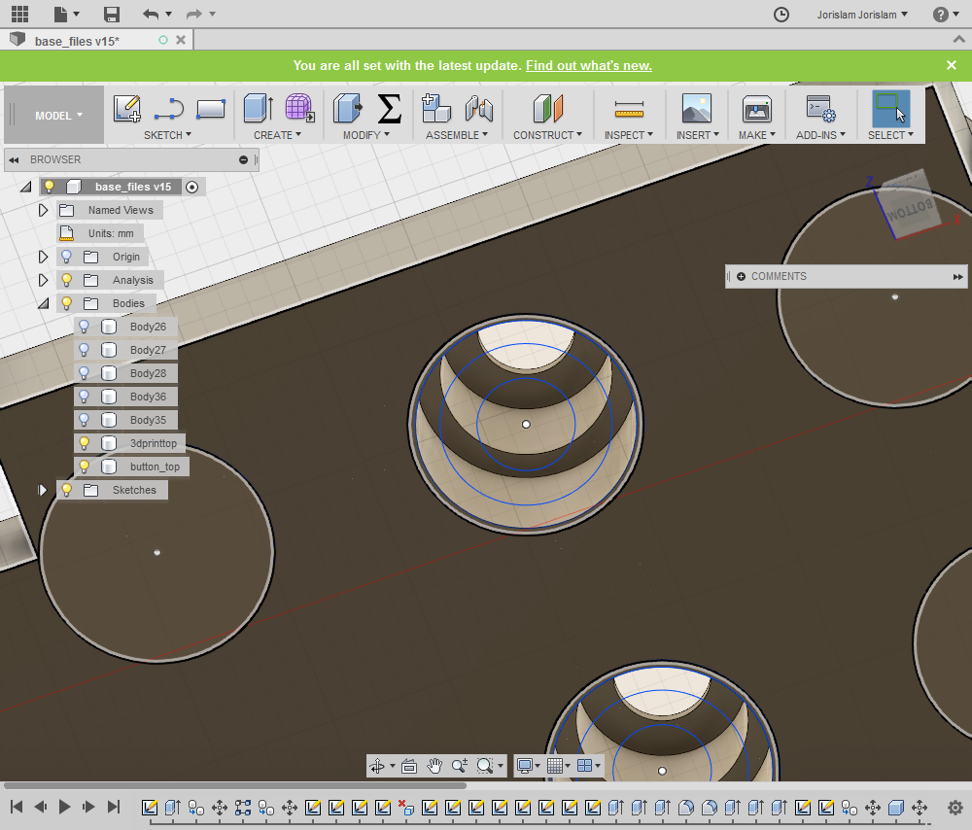Click the 3D Print make icon
The width and height of the screenshot is (972, 830).
click(x=757, y=109)
